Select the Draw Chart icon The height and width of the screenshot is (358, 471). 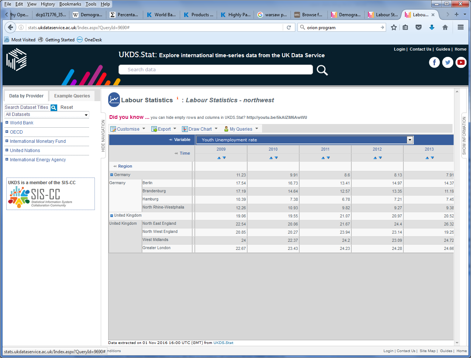click(x=185, y=128)
